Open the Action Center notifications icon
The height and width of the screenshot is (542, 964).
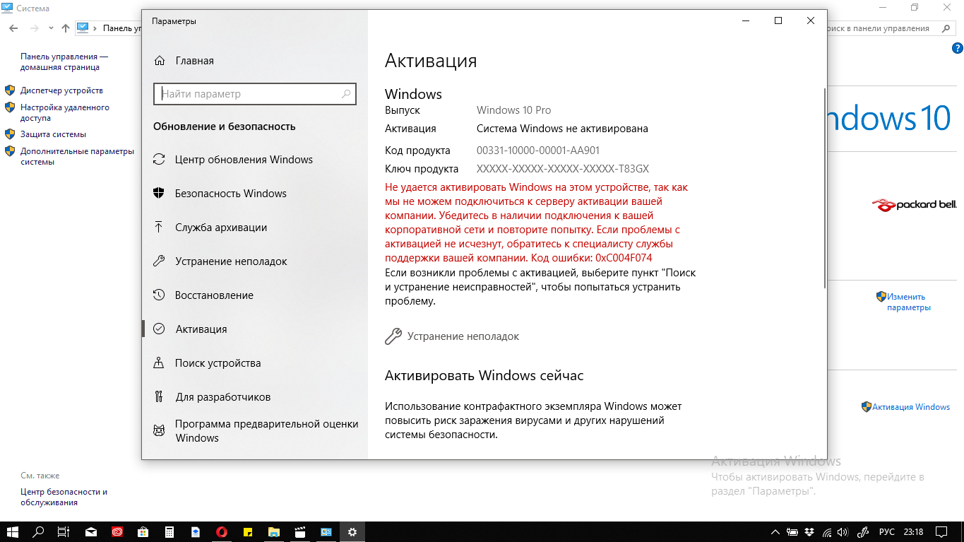pos(941,531)
